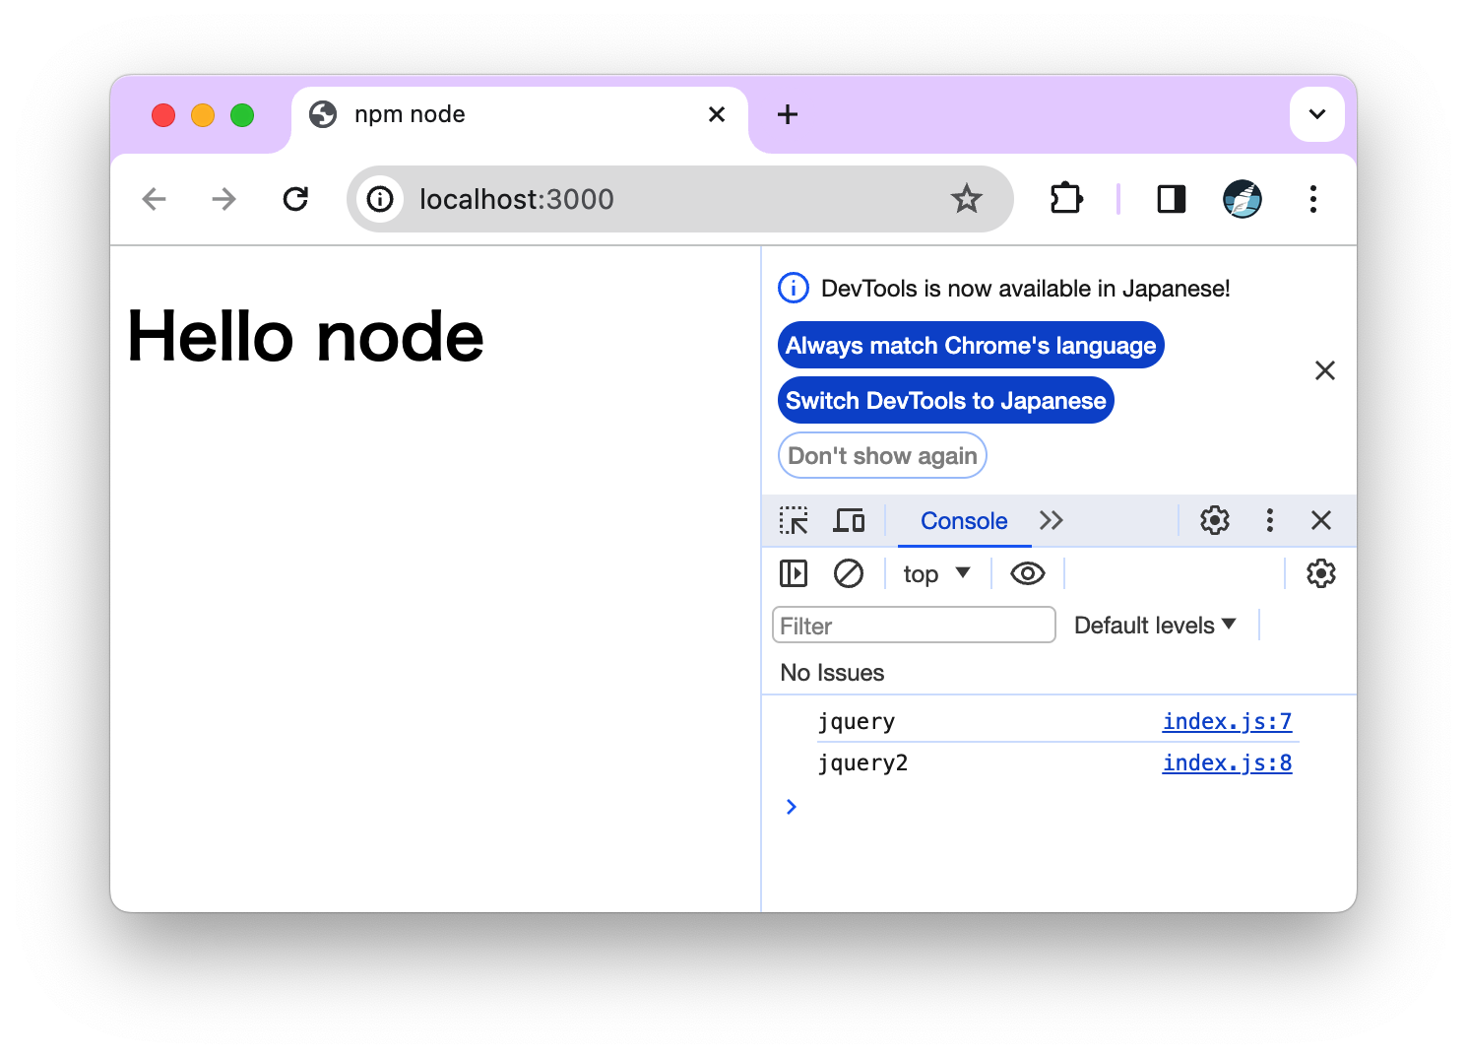1467x1058 pixels.
Task: Open Chrome's three-dot menu
Action: (x=1313, y=199)
